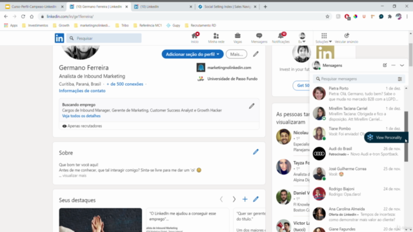Show previous featured item arrow
This screenshot has height=232, width=413.
[221, 199]
